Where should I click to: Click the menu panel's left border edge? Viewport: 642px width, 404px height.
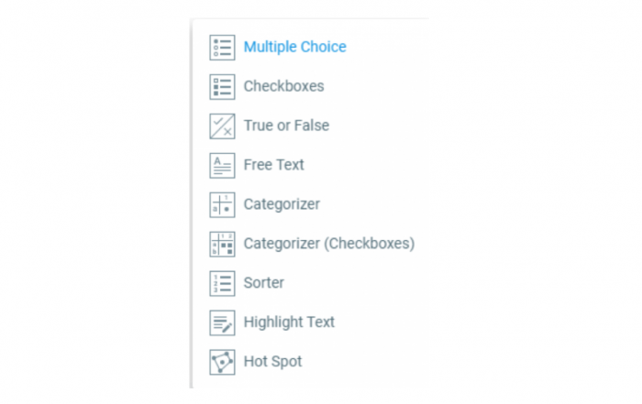tap(191, 203)
